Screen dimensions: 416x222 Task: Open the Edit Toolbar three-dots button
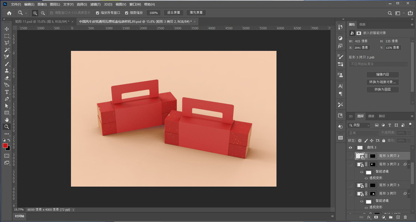click(x=7, y=134)
